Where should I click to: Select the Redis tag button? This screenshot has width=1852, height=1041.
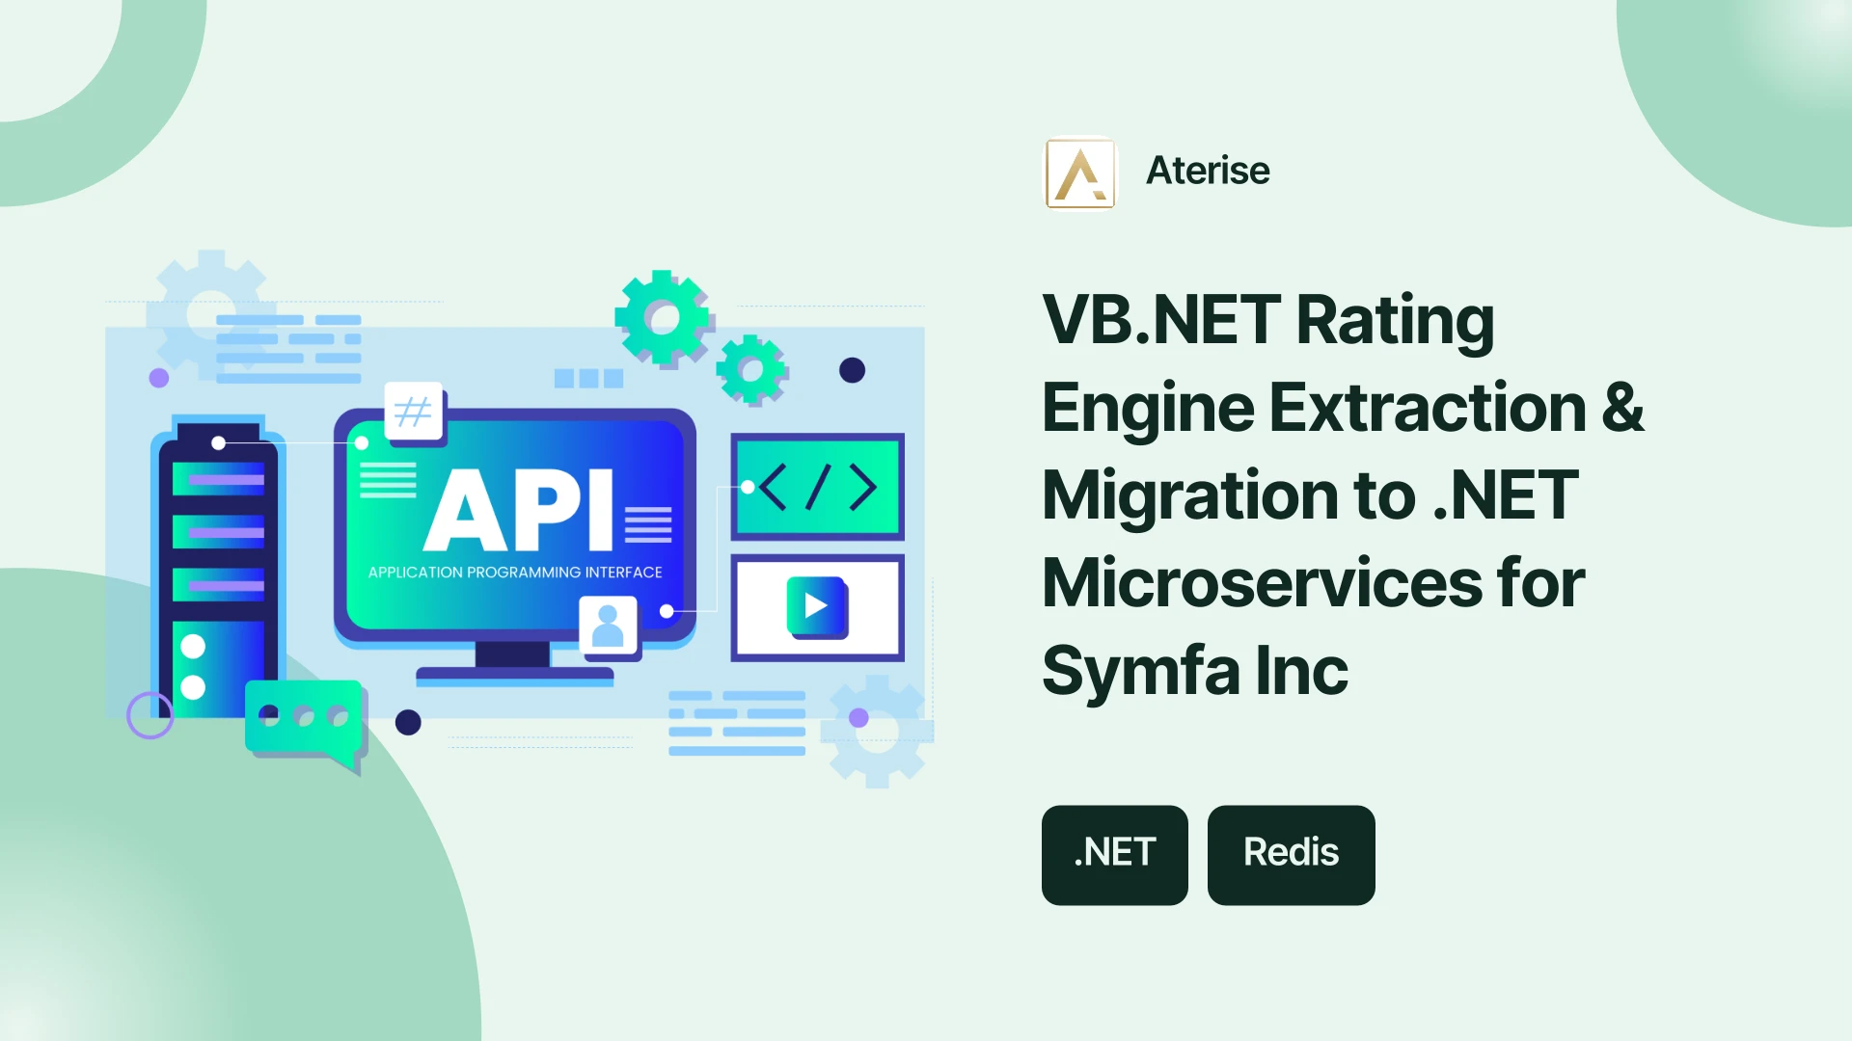1292,855
